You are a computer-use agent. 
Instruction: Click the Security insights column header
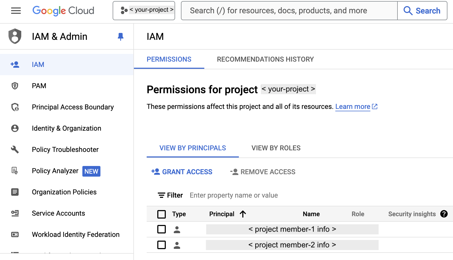[412, 214]
